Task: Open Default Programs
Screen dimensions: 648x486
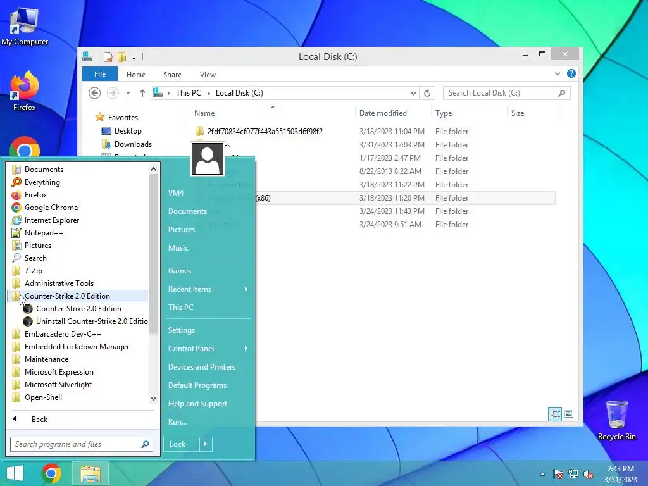Action: tap(208, 385)
